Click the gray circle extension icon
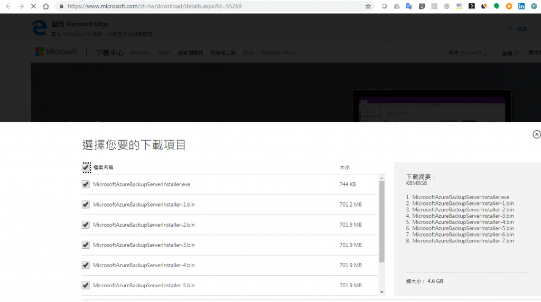Viewport: 541px width, 302px height. tap(385, 6)
